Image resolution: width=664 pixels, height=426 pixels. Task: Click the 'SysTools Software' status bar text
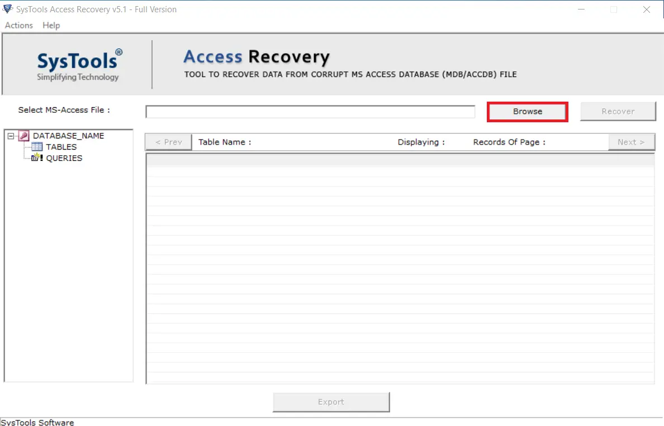pyautogui.click(x=37, y=422)
